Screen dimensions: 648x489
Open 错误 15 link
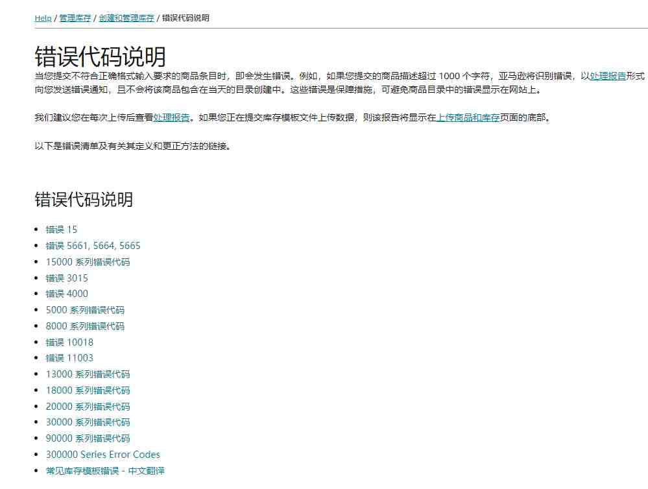[x=62, y=230]
